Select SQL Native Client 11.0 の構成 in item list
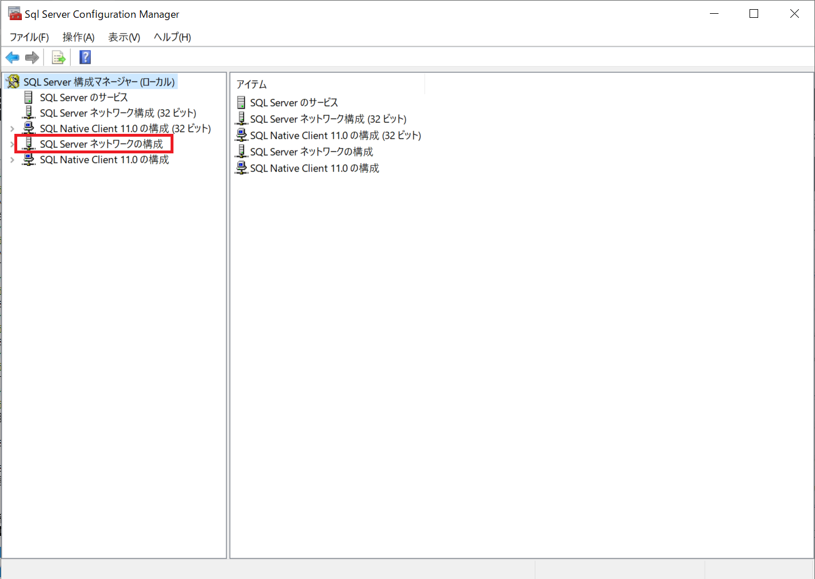The height and width of the screenshot is (579, 815). [314, 168]
